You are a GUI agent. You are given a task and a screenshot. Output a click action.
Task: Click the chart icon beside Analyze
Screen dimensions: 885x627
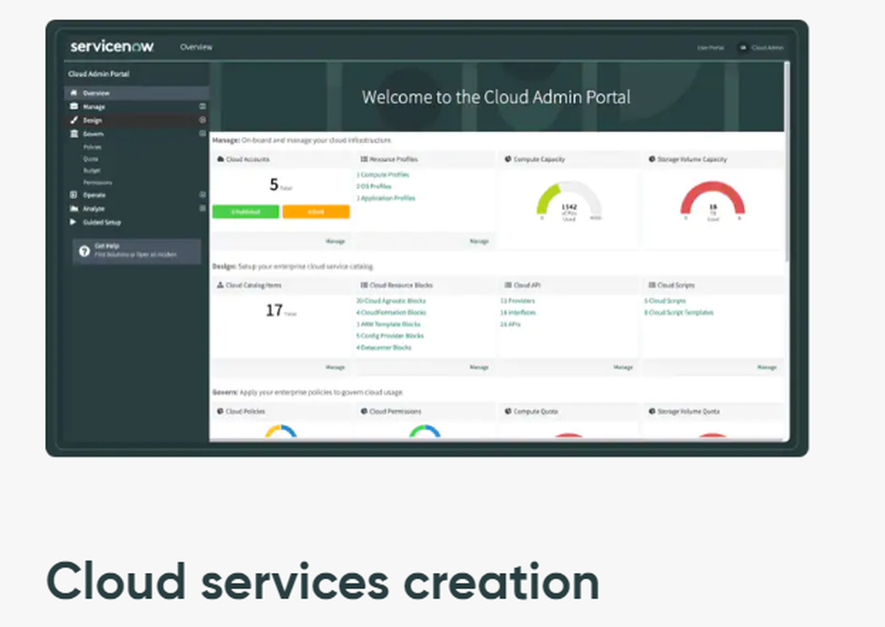pyautogui.click(x=74, y=208)
